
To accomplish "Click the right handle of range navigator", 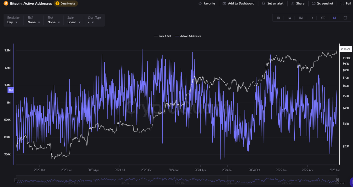I will click(337, 180).
